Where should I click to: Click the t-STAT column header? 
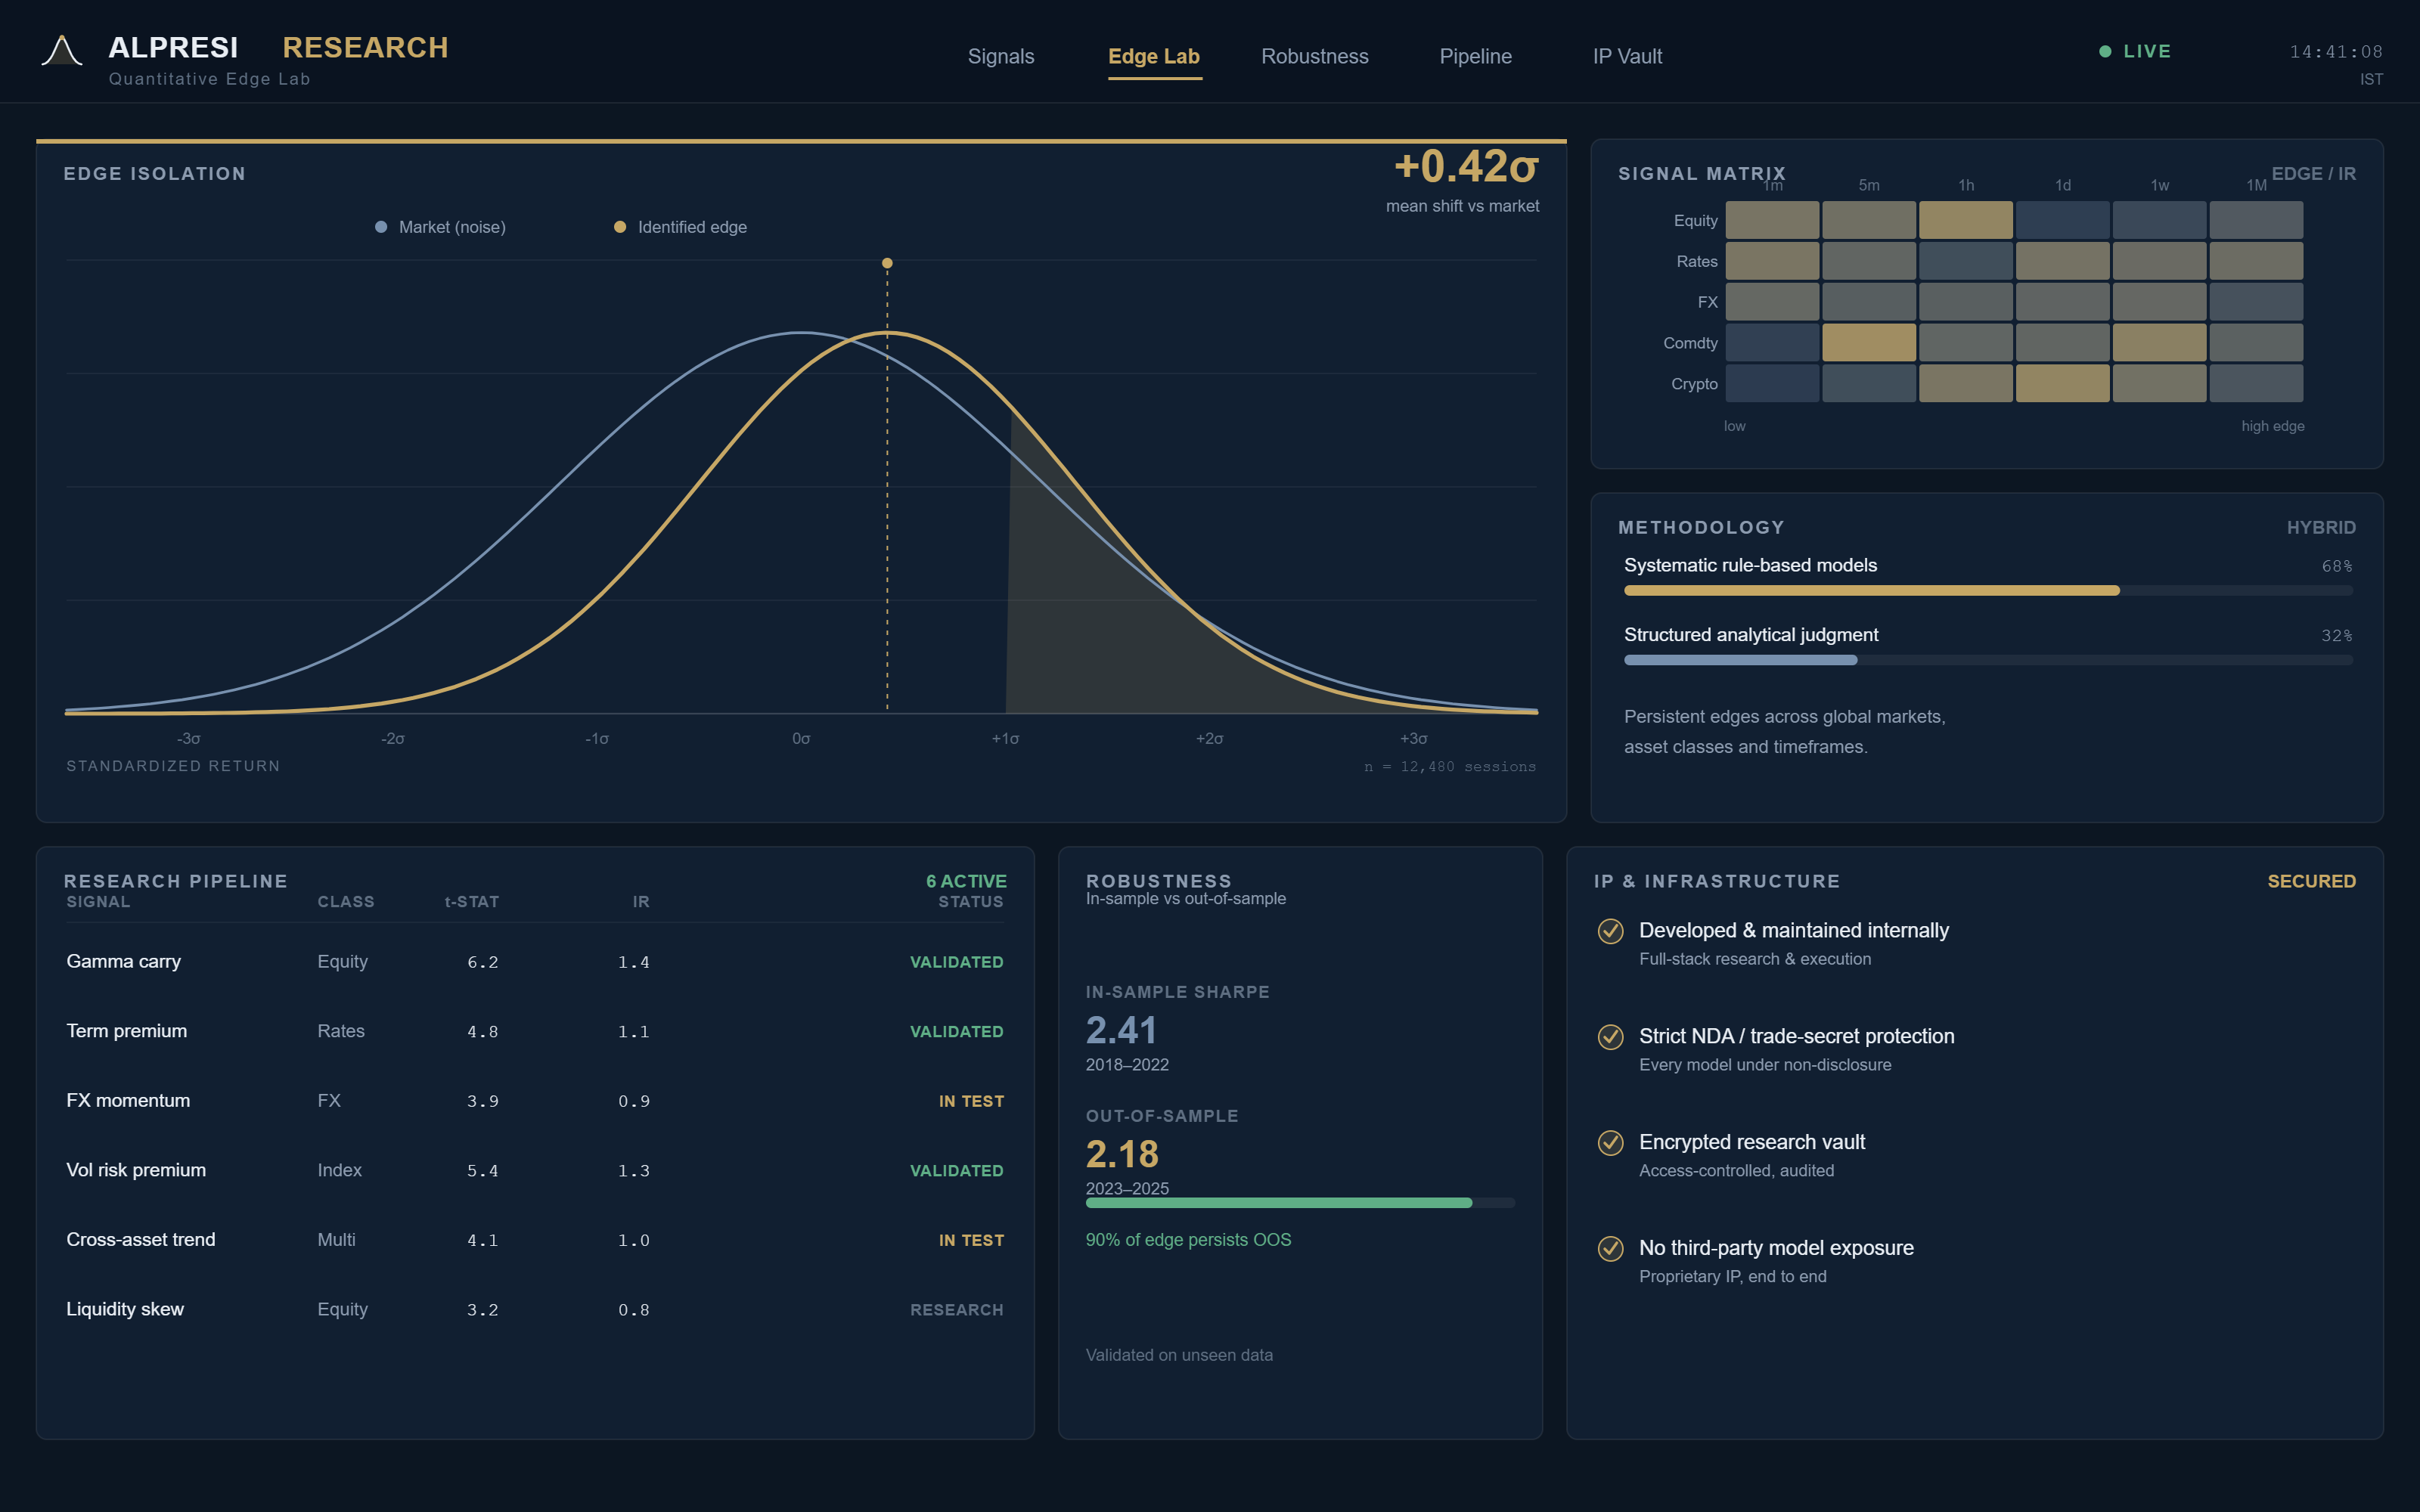pyautogui.click(x=472, y=902)
